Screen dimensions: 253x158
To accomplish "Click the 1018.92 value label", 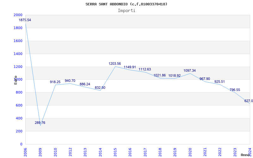I will (175, 76).
